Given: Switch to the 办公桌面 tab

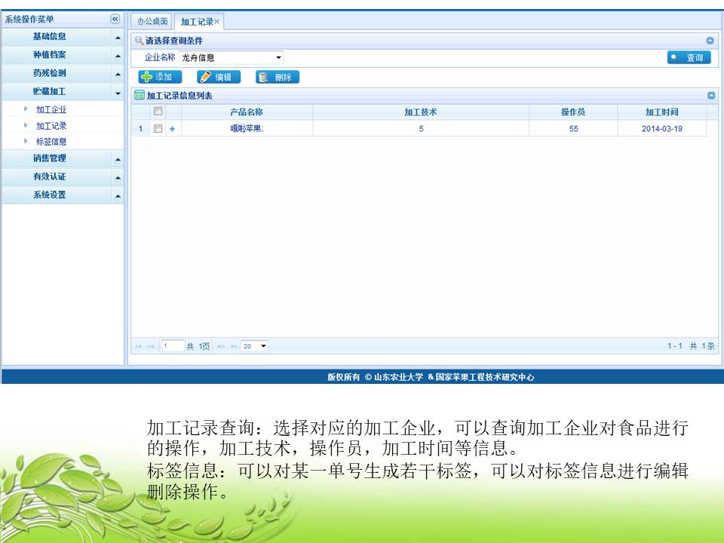Looking at the screenshot, I should tap(152, 21).
